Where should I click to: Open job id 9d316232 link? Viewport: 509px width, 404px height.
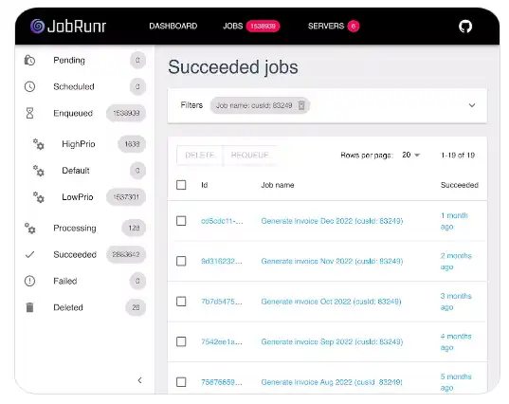(x=222, y=261)
